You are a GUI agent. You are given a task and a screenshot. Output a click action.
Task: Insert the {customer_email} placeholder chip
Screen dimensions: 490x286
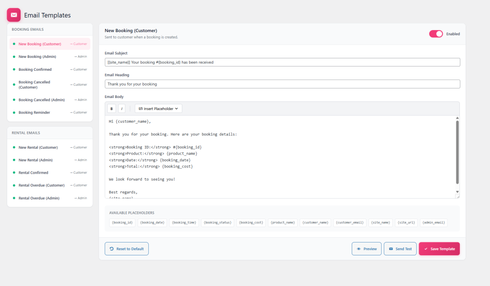click(349, 222)
